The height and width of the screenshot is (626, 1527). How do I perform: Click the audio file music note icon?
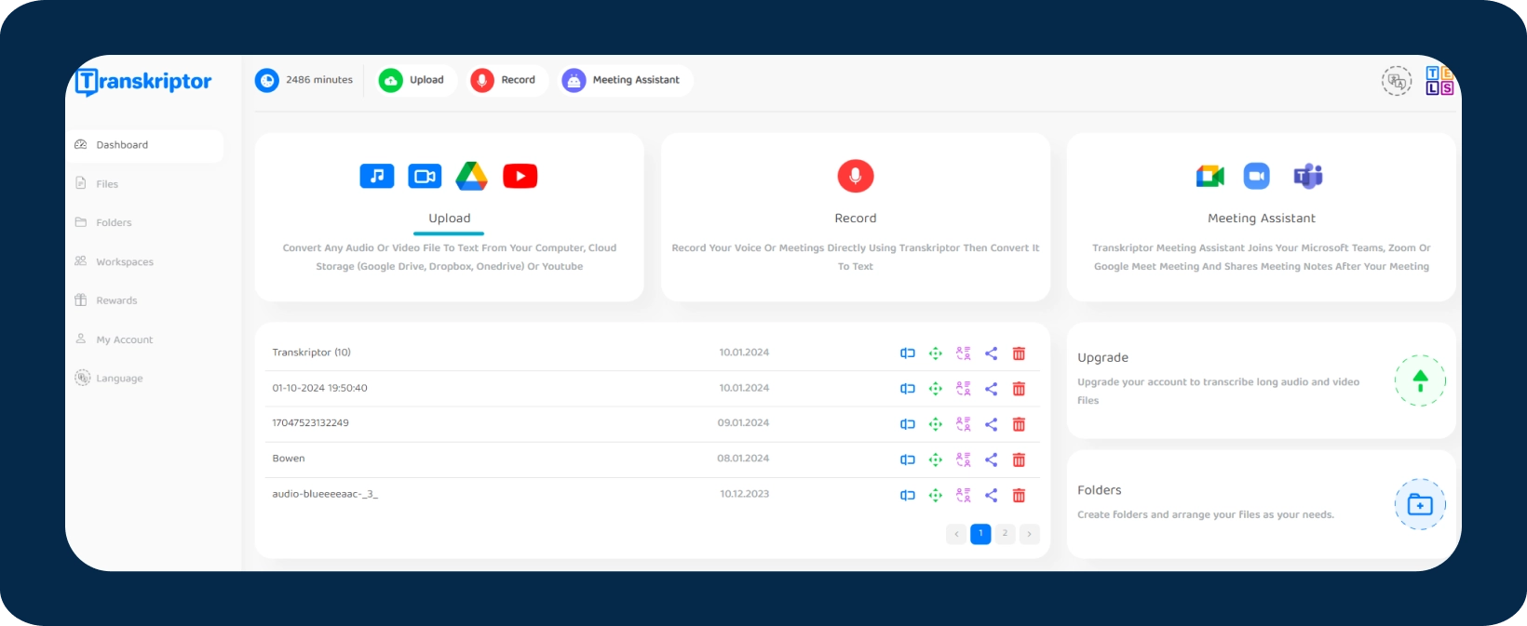click(x=377, y=176)
